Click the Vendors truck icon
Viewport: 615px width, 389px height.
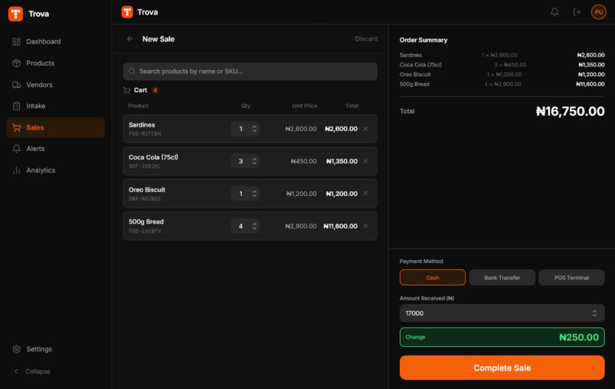pos(17,85)
